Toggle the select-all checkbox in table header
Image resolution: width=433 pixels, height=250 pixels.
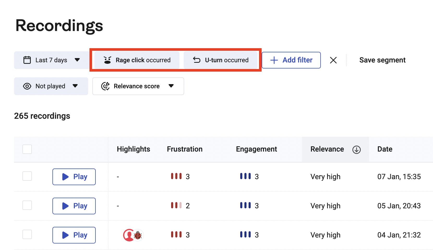point(27,149)
